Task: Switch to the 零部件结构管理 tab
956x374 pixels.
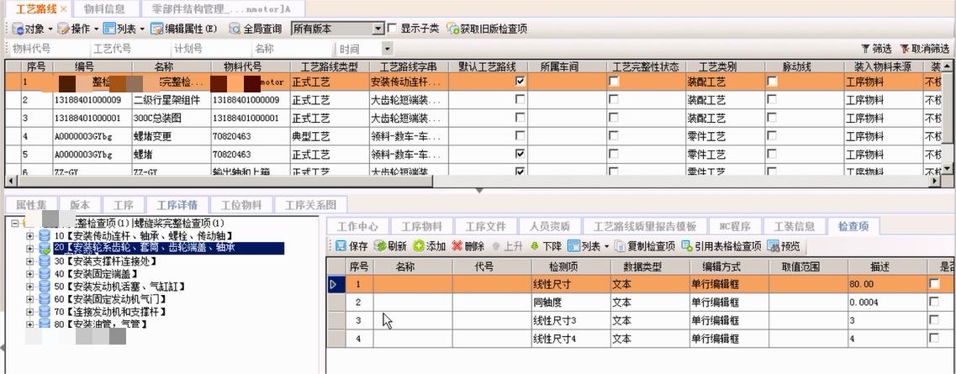Action: pos(221,9)
